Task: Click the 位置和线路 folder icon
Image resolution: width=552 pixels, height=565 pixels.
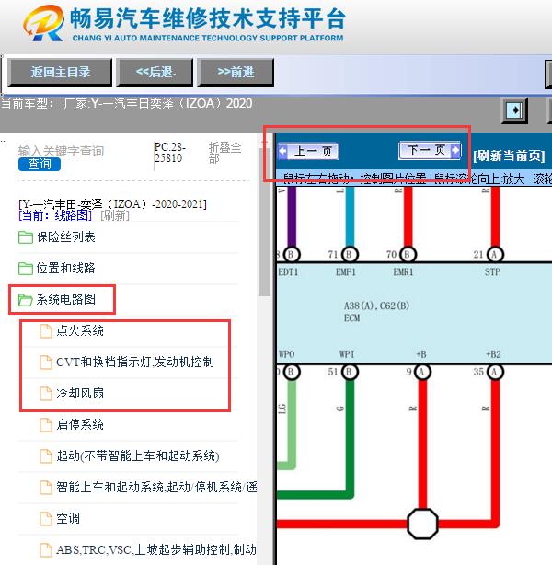Action: [25, 268]
